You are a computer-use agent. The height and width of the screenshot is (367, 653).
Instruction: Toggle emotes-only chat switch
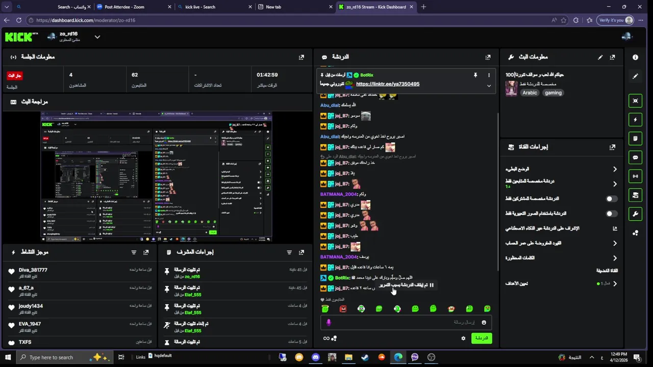click(612, 214)
